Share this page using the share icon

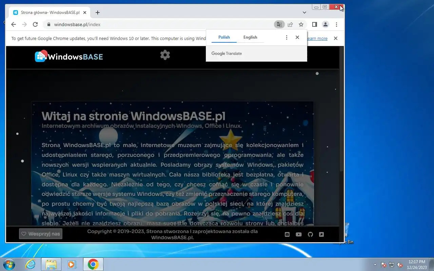pos(290,24)
